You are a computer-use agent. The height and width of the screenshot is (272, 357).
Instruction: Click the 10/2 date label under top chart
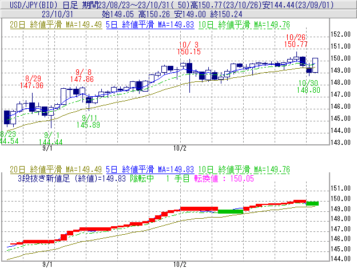(180, 148)
